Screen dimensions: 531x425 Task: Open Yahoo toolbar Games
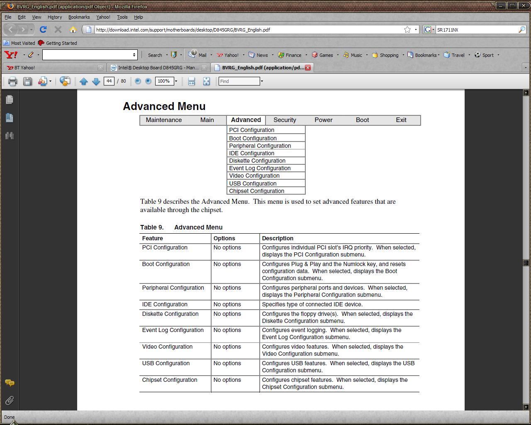[x=322, y=55]
